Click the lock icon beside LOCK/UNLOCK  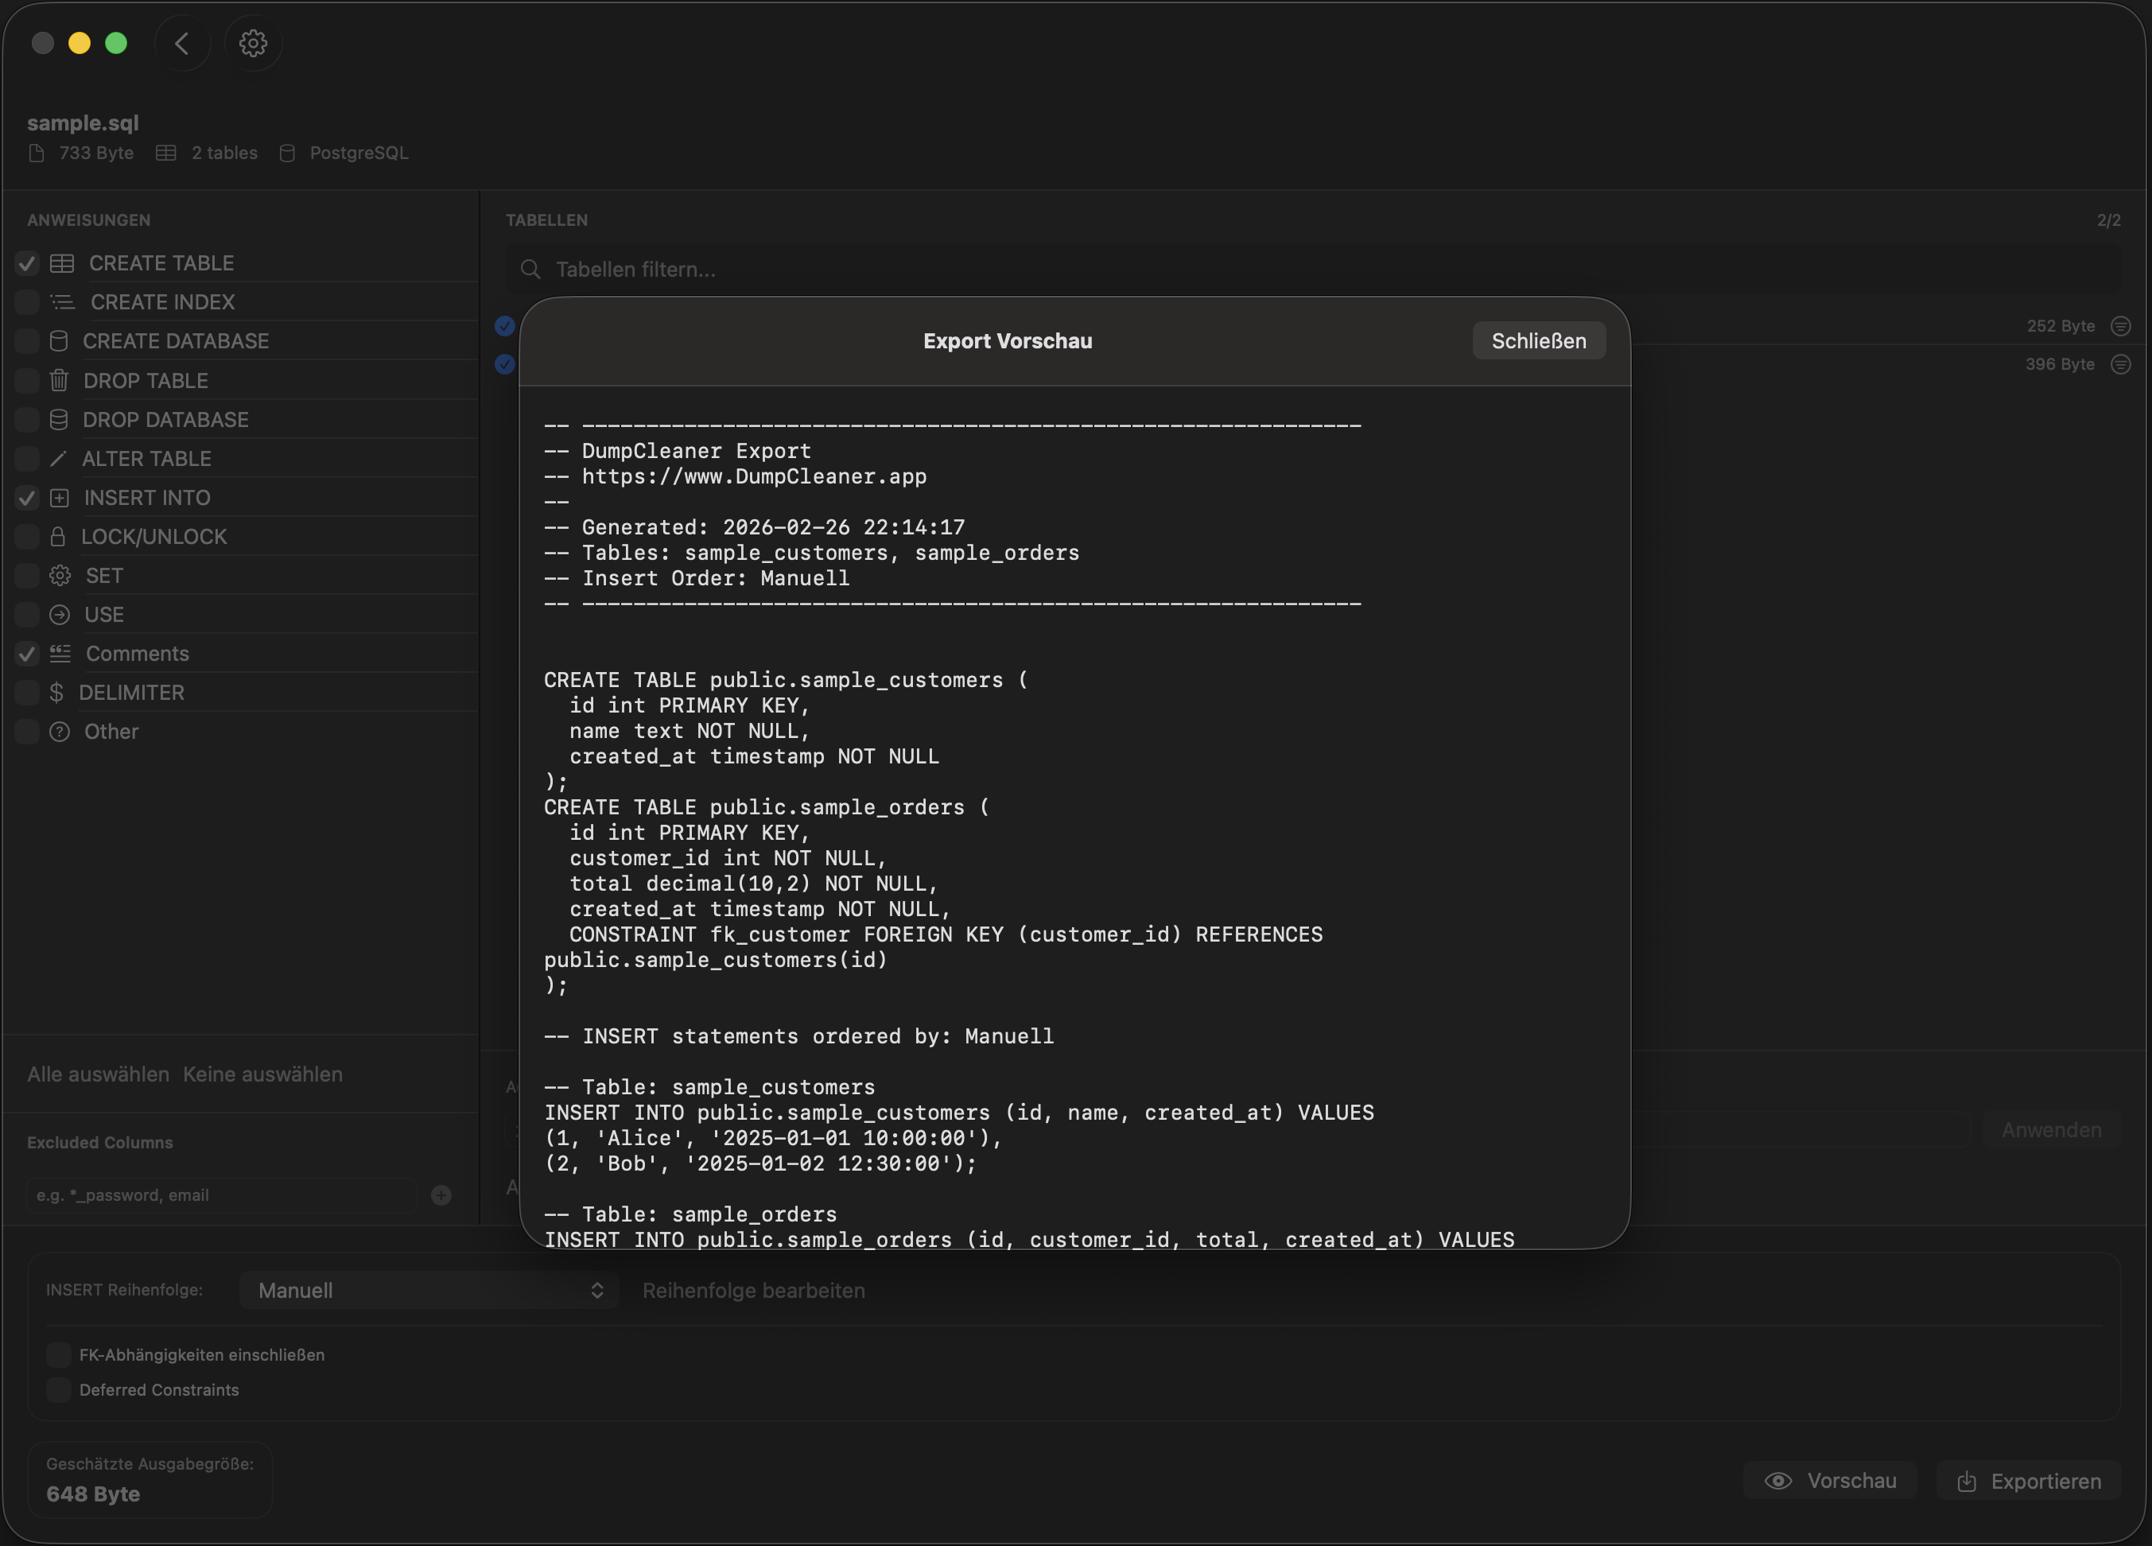pyautogui.click(x=58, y=537)
